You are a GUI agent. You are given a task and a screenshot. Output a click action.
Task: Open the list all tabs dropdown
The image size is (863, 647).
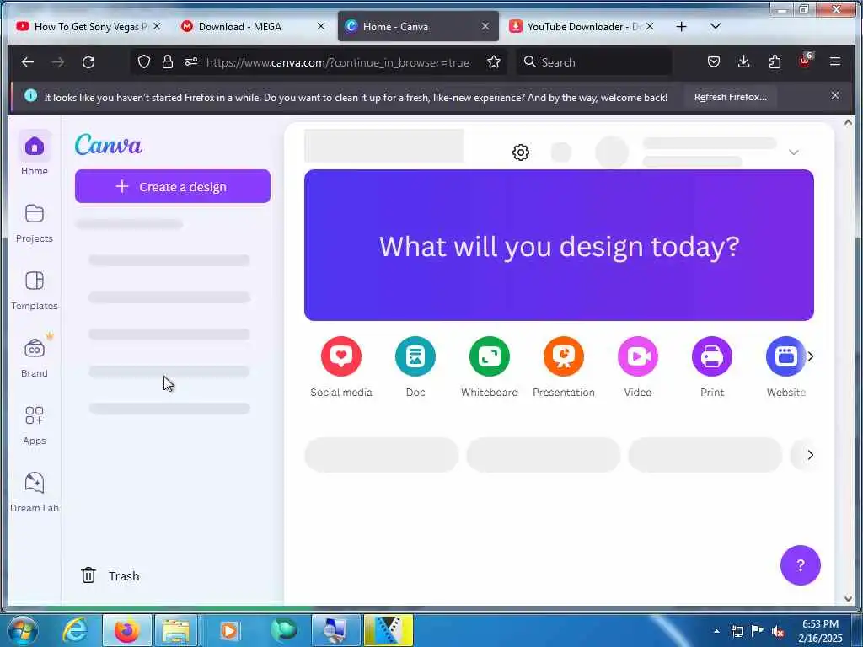coord(715,26)
